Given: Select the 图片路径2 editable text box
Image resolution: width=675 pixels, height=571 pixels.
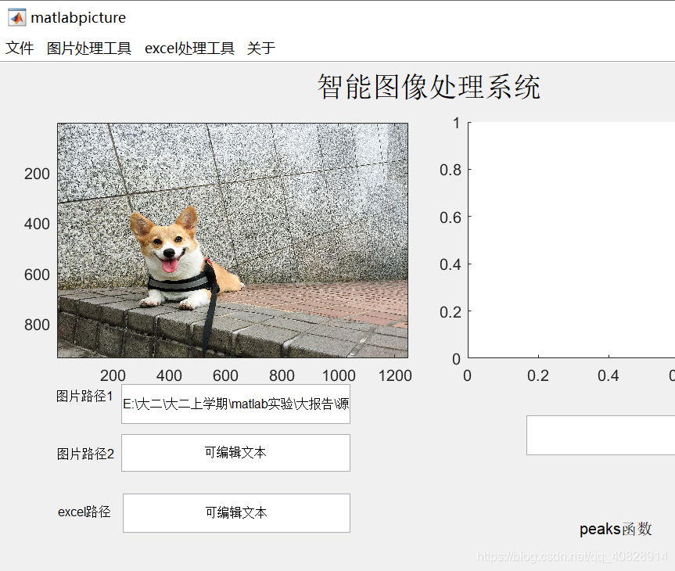Looking at the screenshot, I should (235, 453).
